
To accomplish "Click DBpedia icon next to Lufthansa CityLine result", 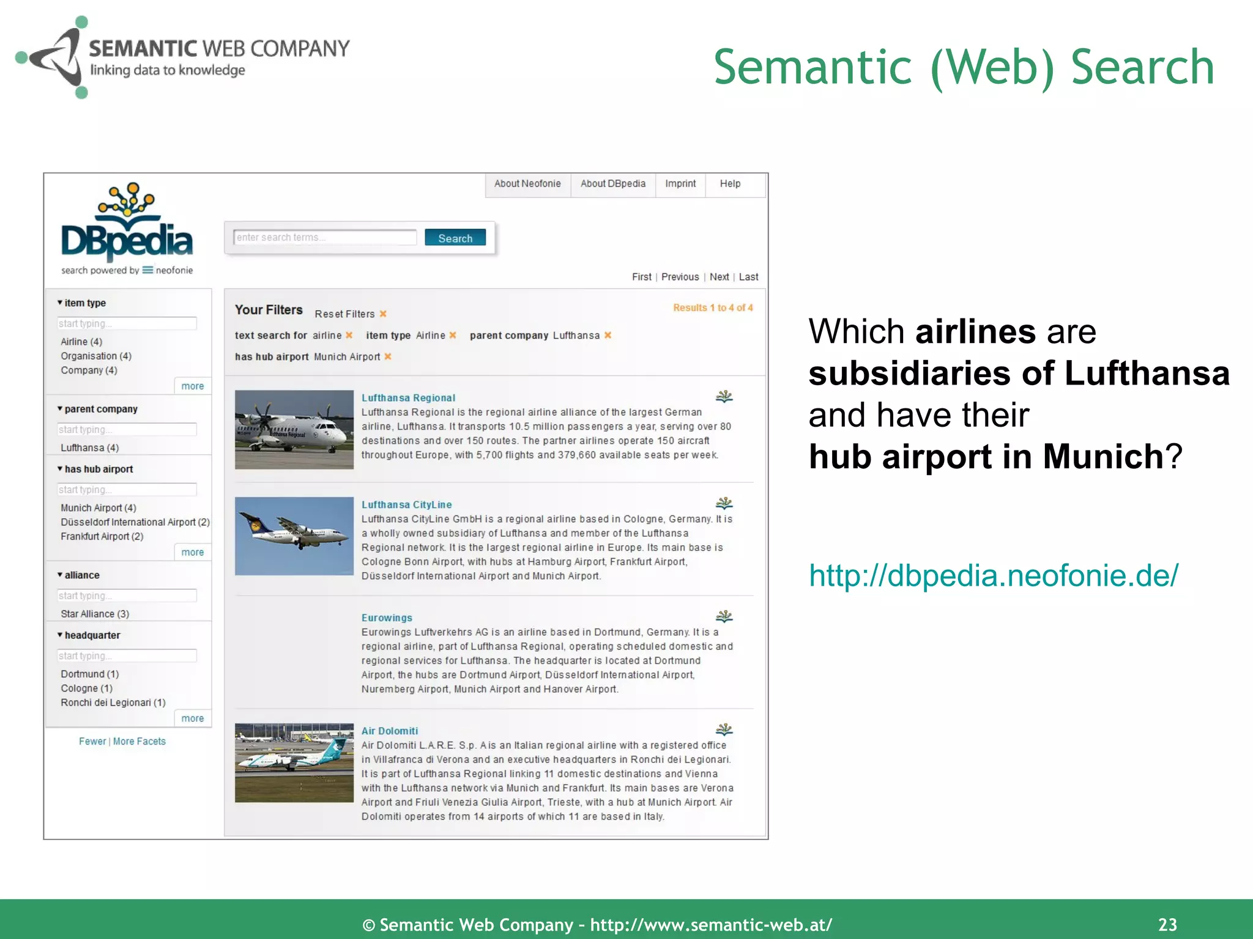I will tap(724, 504).
